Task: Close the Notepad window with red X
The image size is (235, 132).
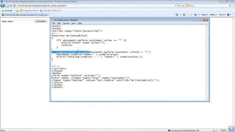Action: coord(205,20)
